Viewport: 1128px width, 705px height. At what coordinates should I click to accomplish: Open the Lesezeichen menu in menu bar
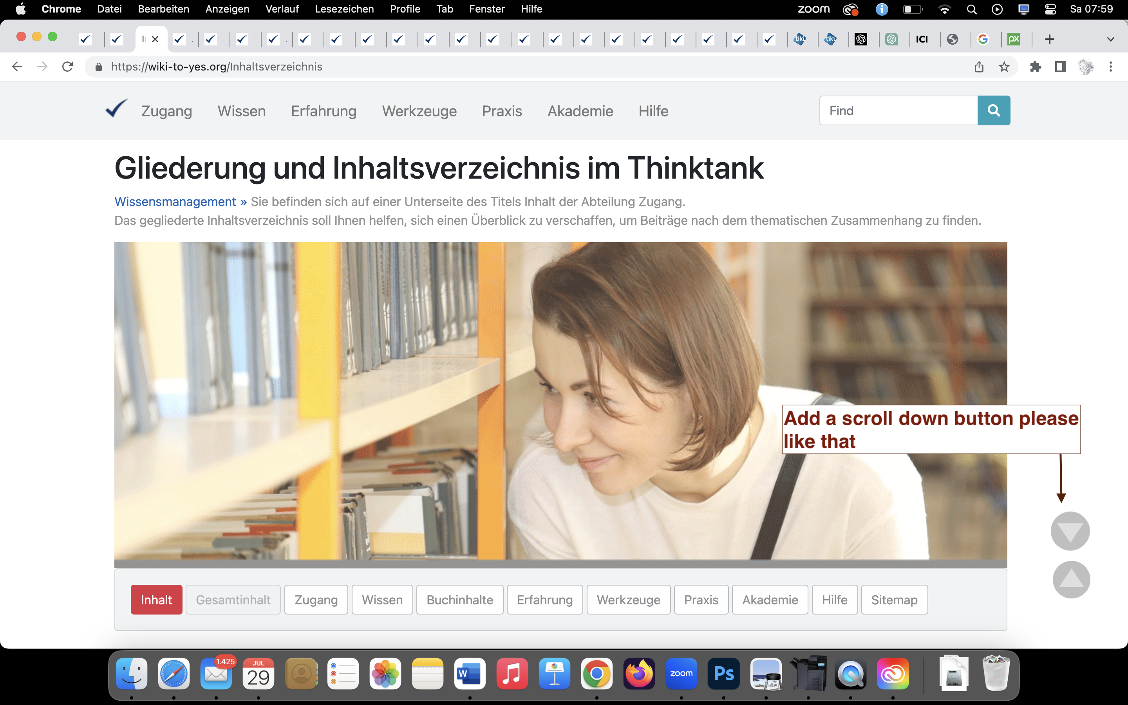click(x=344, y=9)
